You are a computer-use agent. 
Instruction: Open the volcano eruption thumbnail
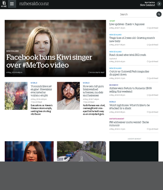click(16, 96)
